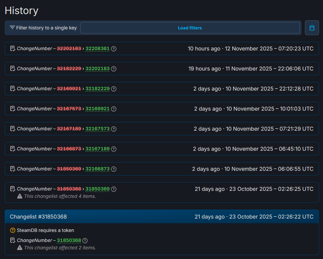
Task: Open the green 31850369 changelist link
Action: tap(97, 189)
